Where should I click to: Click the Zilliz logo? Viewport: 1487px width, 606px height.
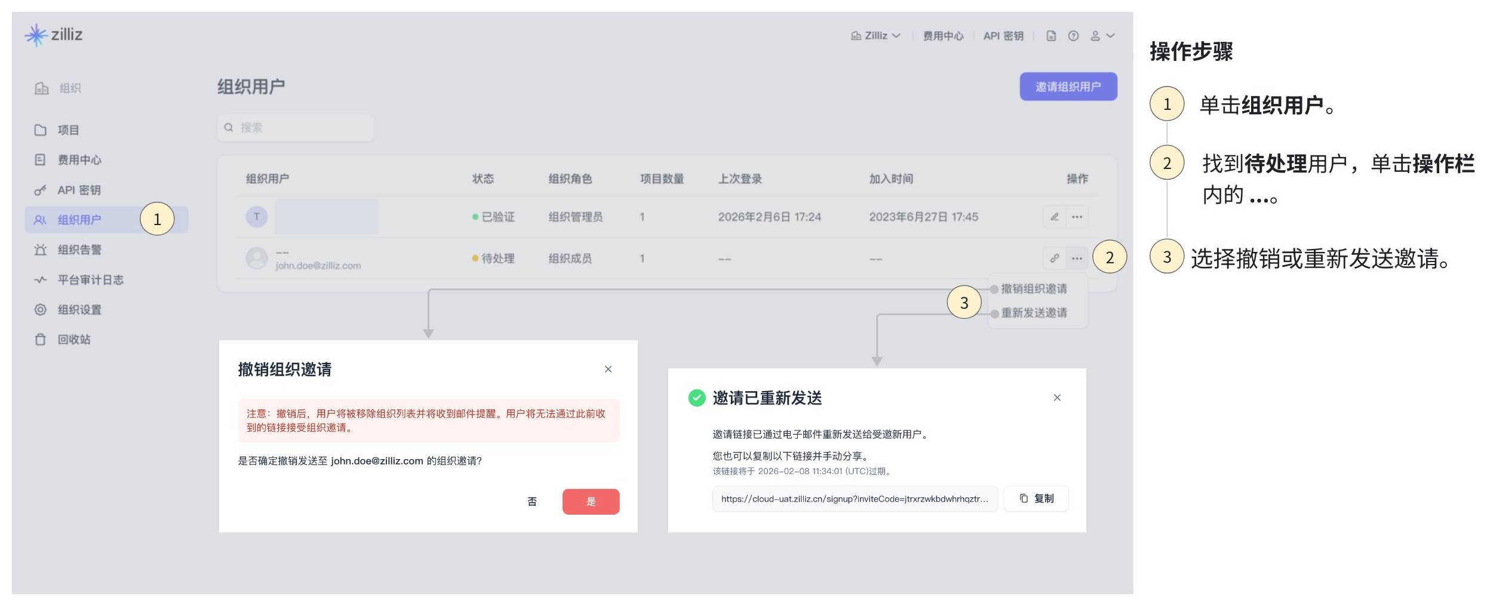[54, 35]
